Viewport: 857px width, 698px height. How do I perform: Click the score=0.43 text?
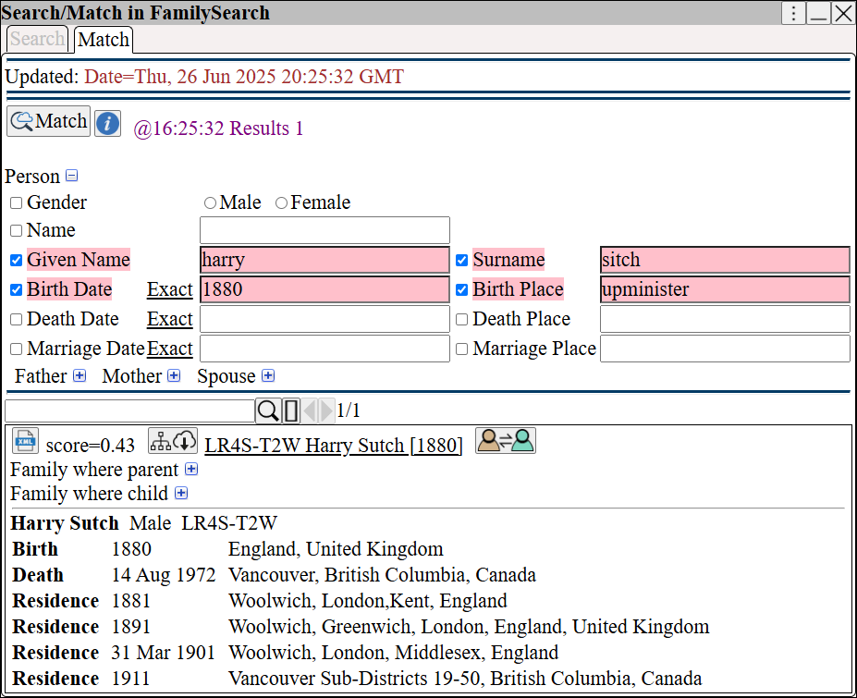coord(91,446)
